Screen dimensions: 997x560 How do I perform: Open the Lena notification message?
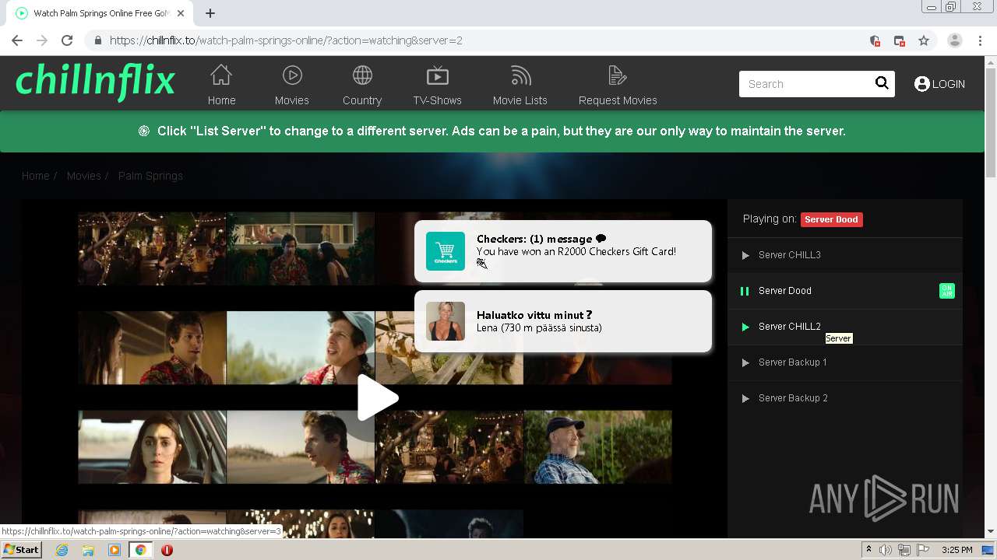pyautogui.click(x=563, y=321)
